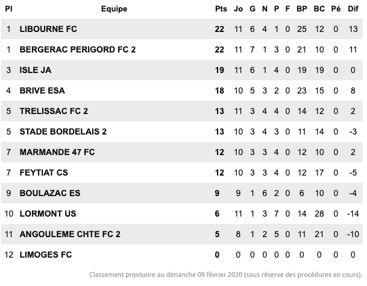Click the BRIVE ESA team name

click(x=42, y=91)
